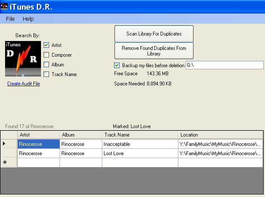Select highlighted Rinocerose artist cell in Inacceptable row
Screen dimensions: 265x197
coord(39,144)
